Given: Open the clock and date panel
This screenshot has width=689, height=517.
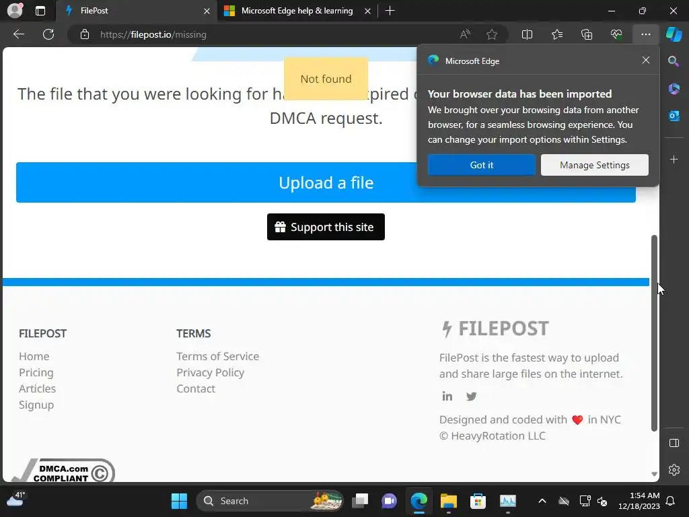Looking at the screenshot, I should pyautogui.click(x=639, y=501).
